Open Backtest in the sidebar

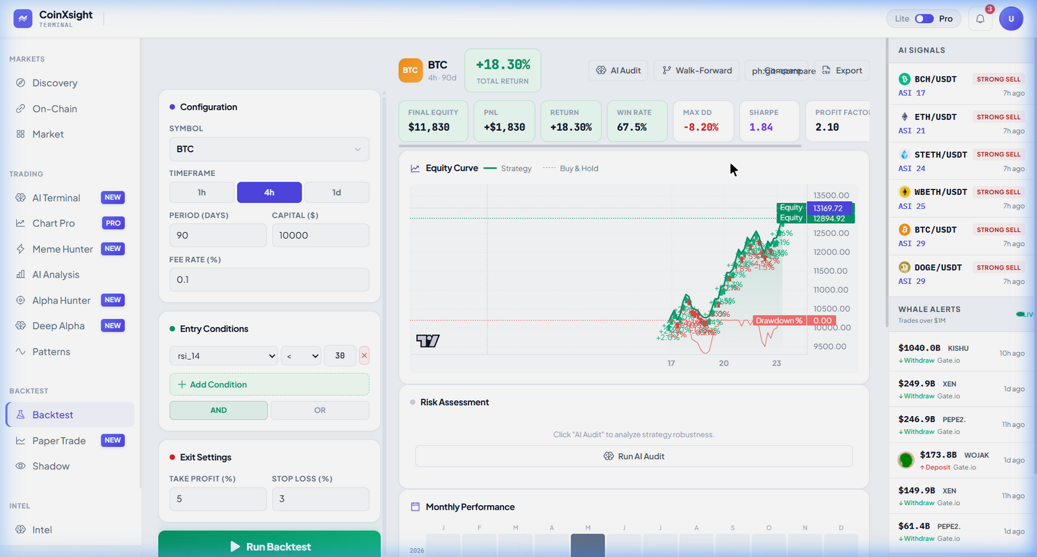[x=70, y=415]
